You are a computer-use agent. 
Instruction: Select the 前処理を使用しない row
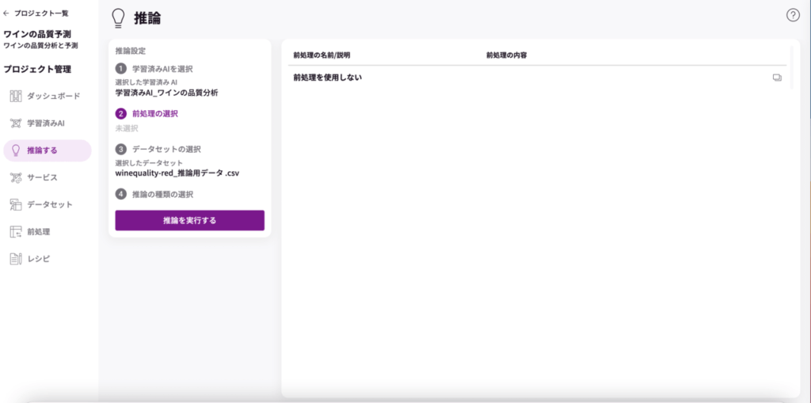click(537, 78)
